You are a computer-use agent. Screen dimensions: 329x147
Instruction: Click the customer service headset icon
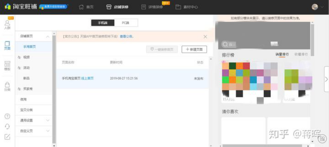click(7, 126)
